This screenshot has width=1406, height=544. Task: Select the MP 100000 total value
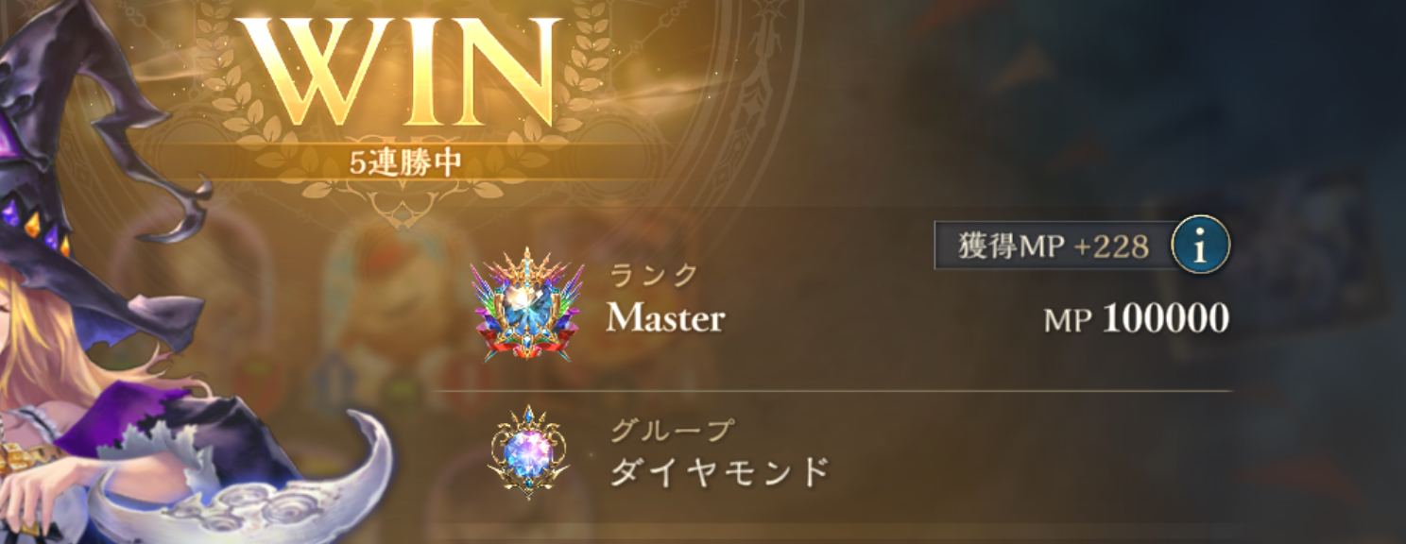pos(1137,319)
